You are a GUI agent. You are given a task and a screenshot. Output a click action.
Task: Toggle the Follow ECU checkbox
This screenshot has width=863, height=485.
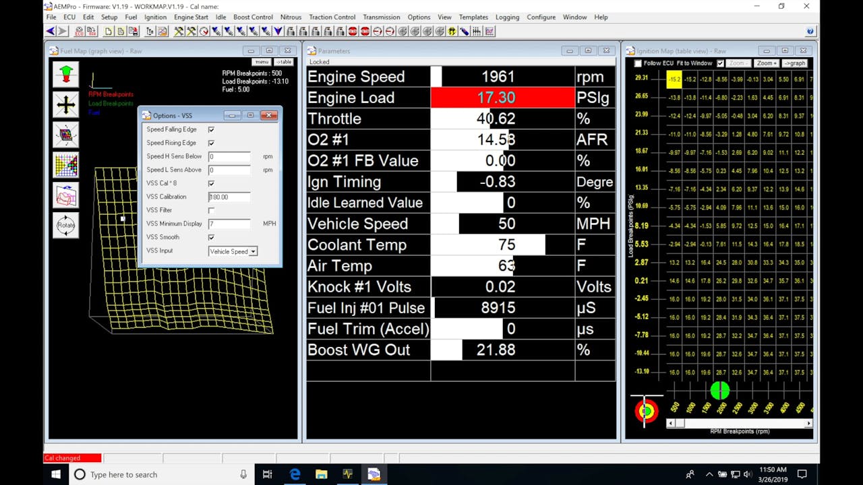click(637, 63)
